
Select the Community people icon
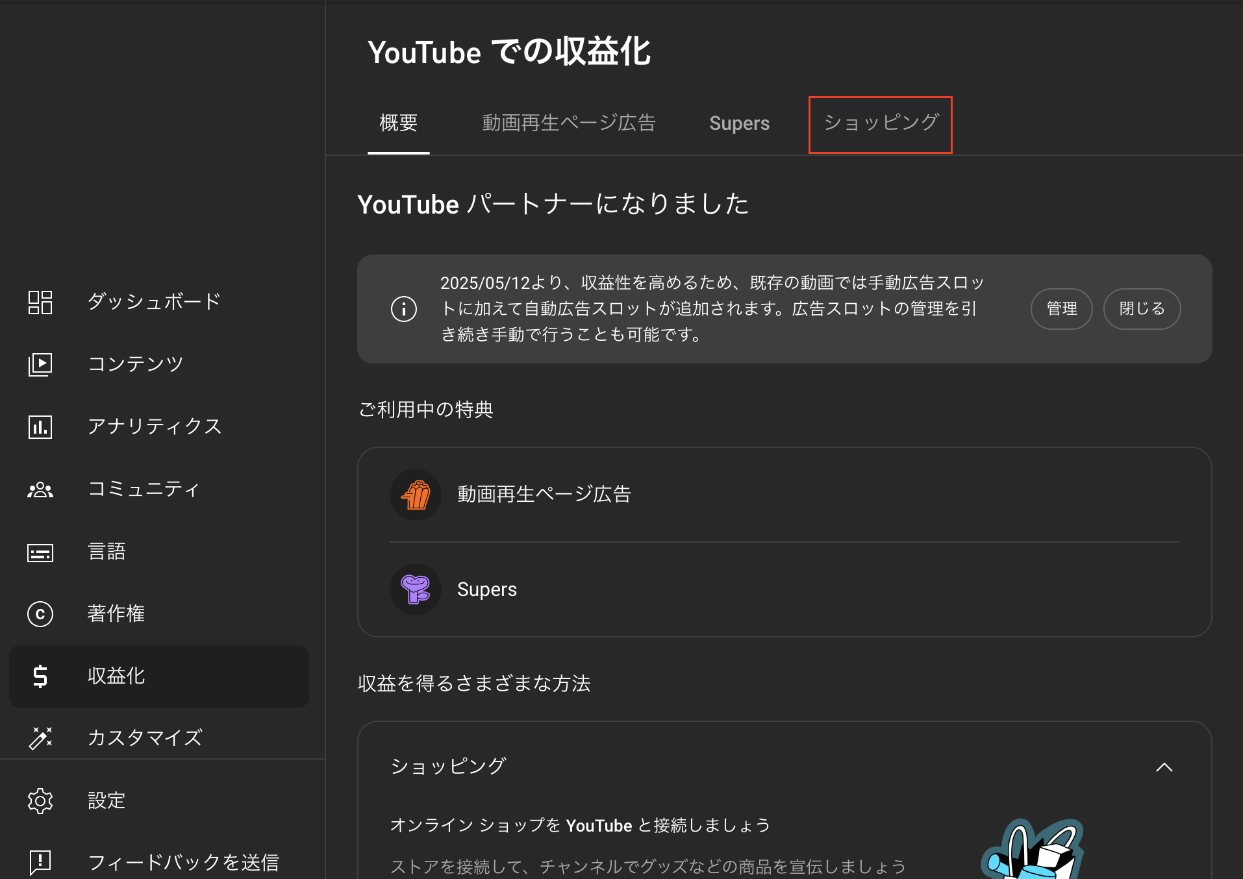coord(40,489)
